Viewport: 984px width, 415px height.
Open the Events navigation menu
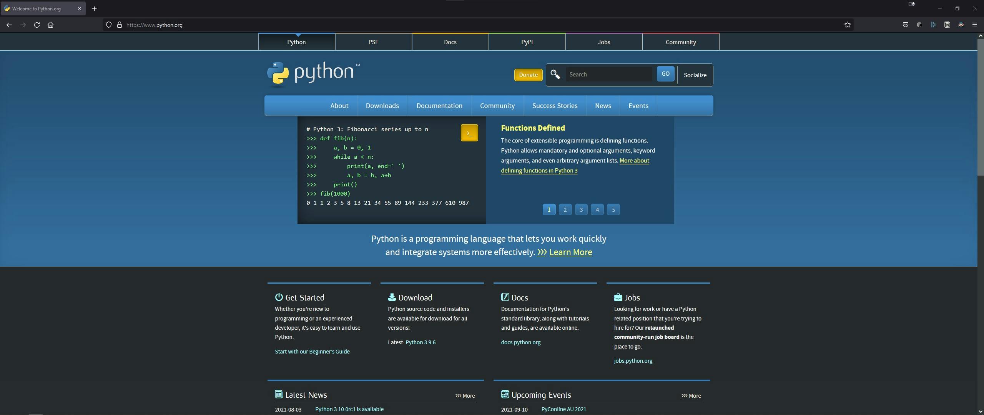638,106
